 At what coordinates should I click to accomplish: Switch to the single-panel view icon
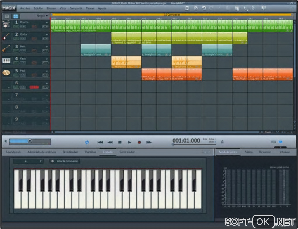[7, 16]
